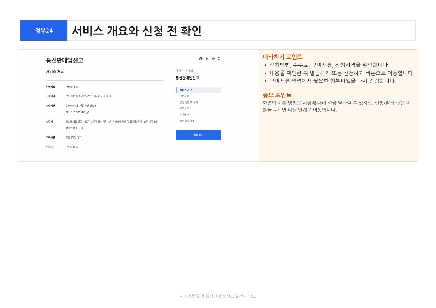Print the page with the printer icon
Viewport: 436px width, 308px height.
[219, 59]
